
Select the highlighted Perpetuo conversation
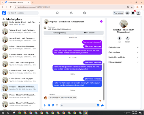click(19, 88)
